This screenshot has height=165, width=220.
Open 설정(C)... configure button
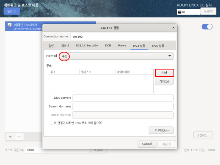(203, 135)
